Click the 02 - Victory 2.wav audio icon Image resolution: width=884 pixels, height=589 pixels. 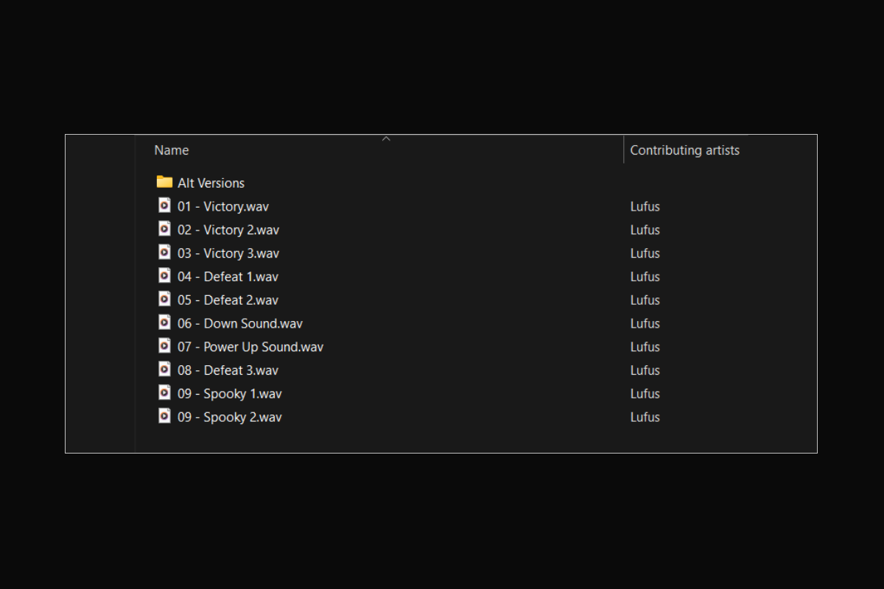tap(164, 229)
